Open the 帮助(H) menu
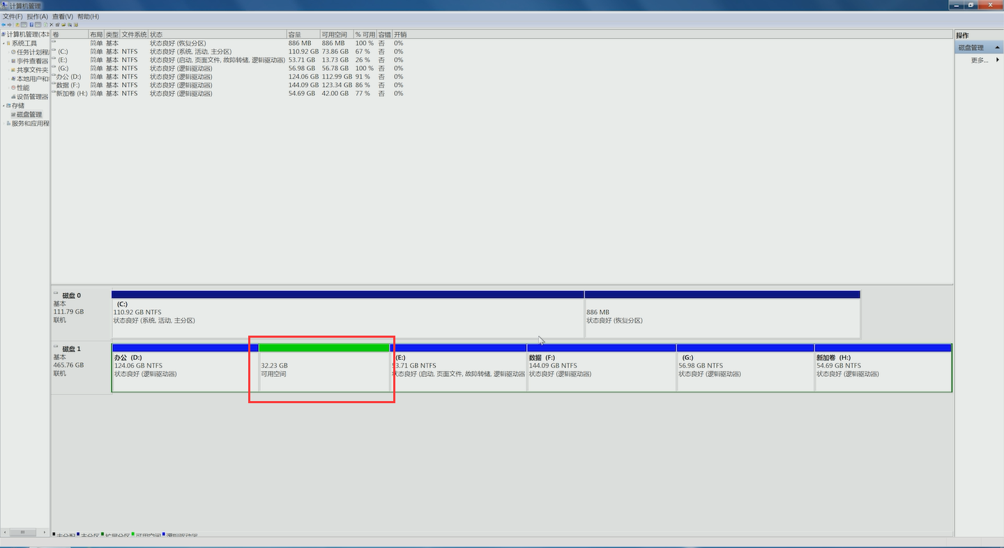Screen dimensions: 1004x548 [88, 16]
